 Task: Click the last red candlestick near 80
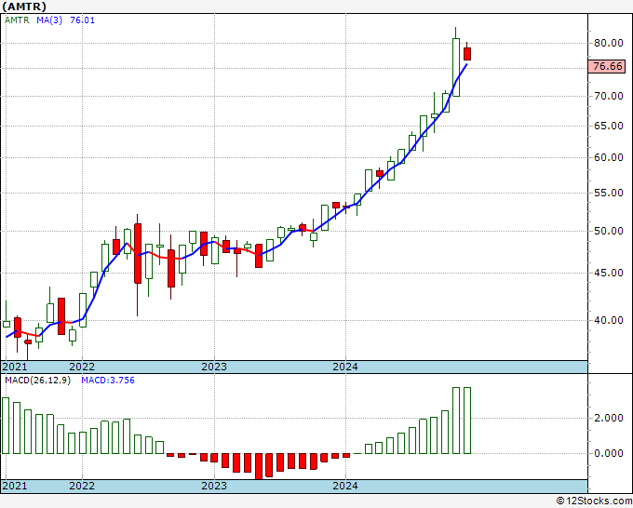point(467,54)
